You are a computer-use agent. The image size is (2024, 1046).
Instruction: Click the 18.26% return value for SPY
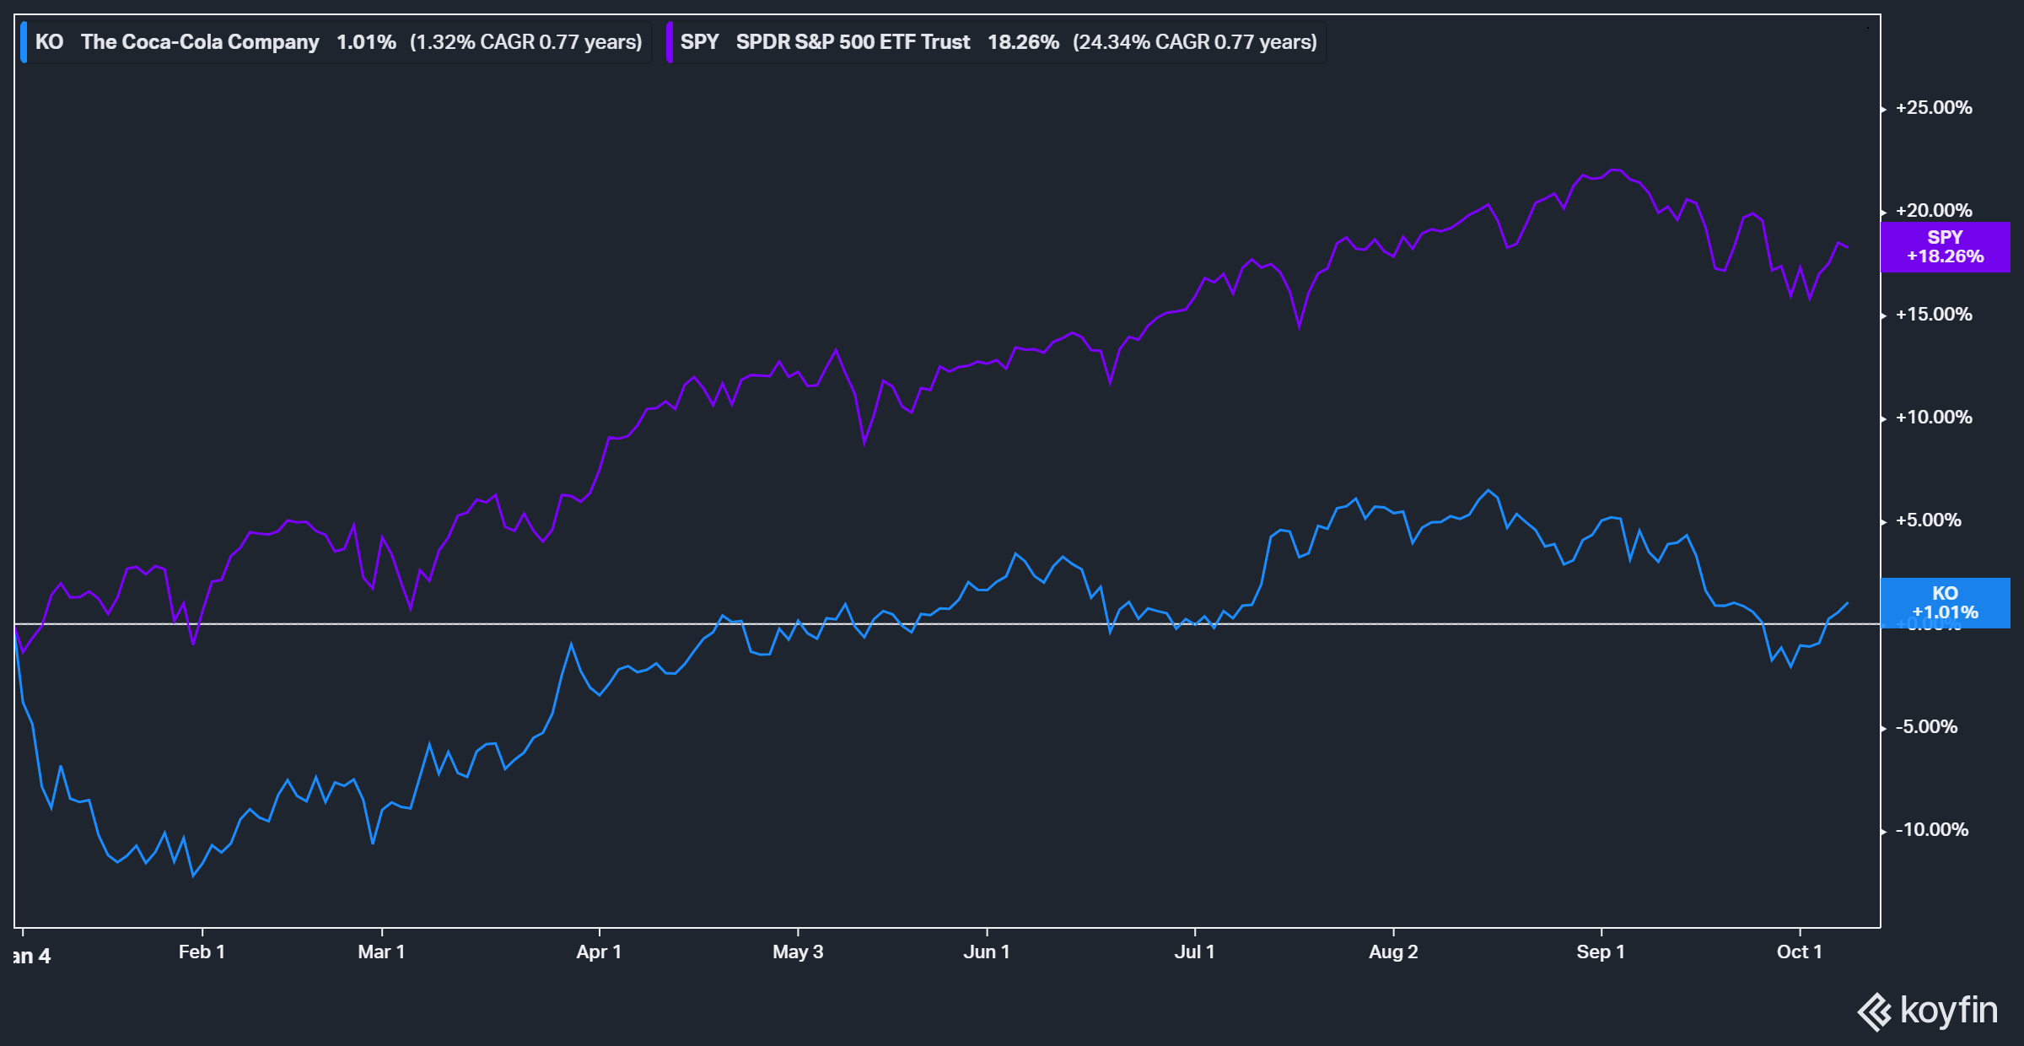coord(1022,41)
